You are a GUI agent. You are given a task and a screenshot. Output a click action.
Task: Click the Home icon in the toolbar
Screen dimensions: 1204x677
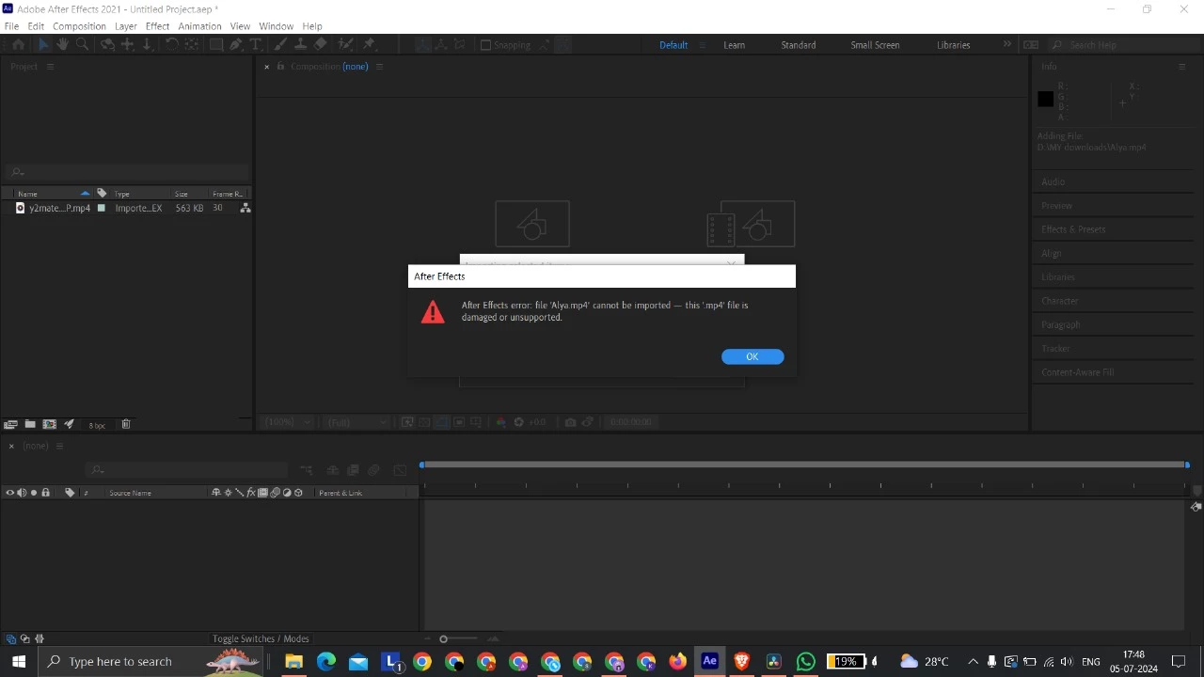point(18,44)
